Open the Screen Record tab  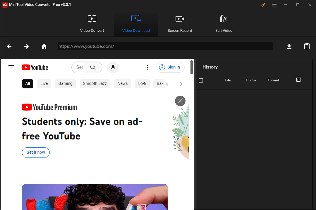pos(180,24)
